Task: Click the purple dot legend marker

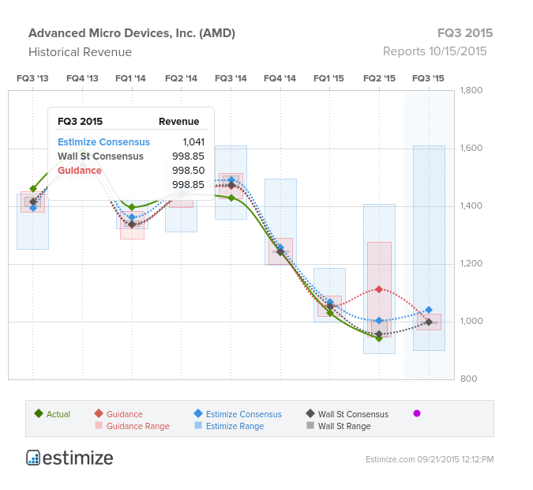Action: click(417, 413)
